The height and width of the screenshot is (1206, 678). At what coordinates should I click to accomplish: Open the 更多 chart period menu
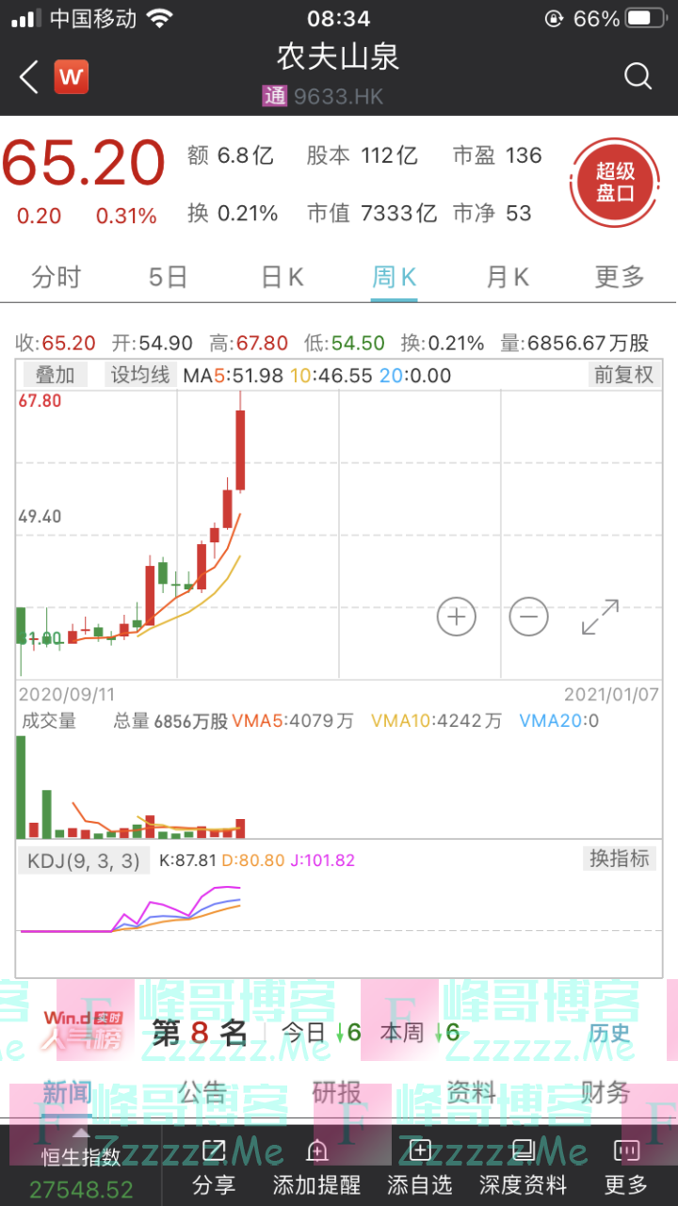pyautogui.click(x=620, y=277)
